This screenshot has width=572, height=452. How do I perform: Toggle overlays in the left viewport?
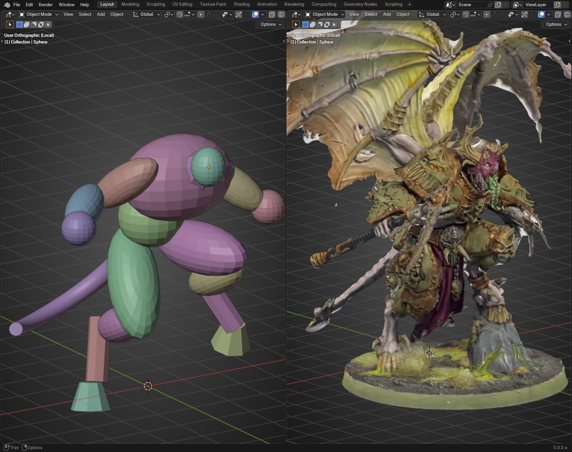click(x=255, y=14)
